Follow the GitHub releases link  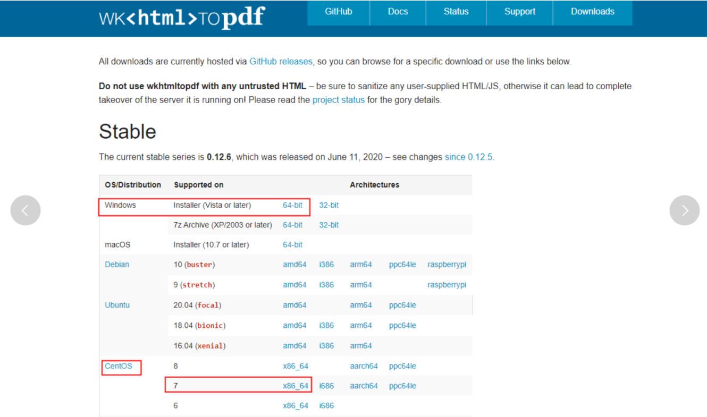[281, 62]
